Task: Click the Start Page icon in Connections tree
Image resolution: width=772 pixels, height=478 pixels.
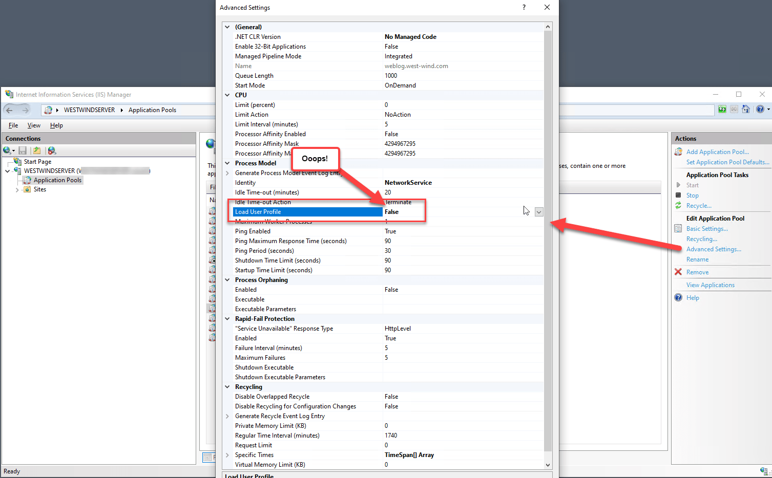Action: (17, 161)
